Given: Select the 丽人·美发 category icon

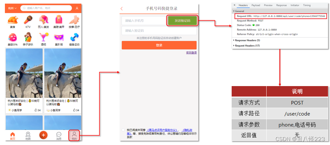Looking at the screenshot, I should (43, 20).
